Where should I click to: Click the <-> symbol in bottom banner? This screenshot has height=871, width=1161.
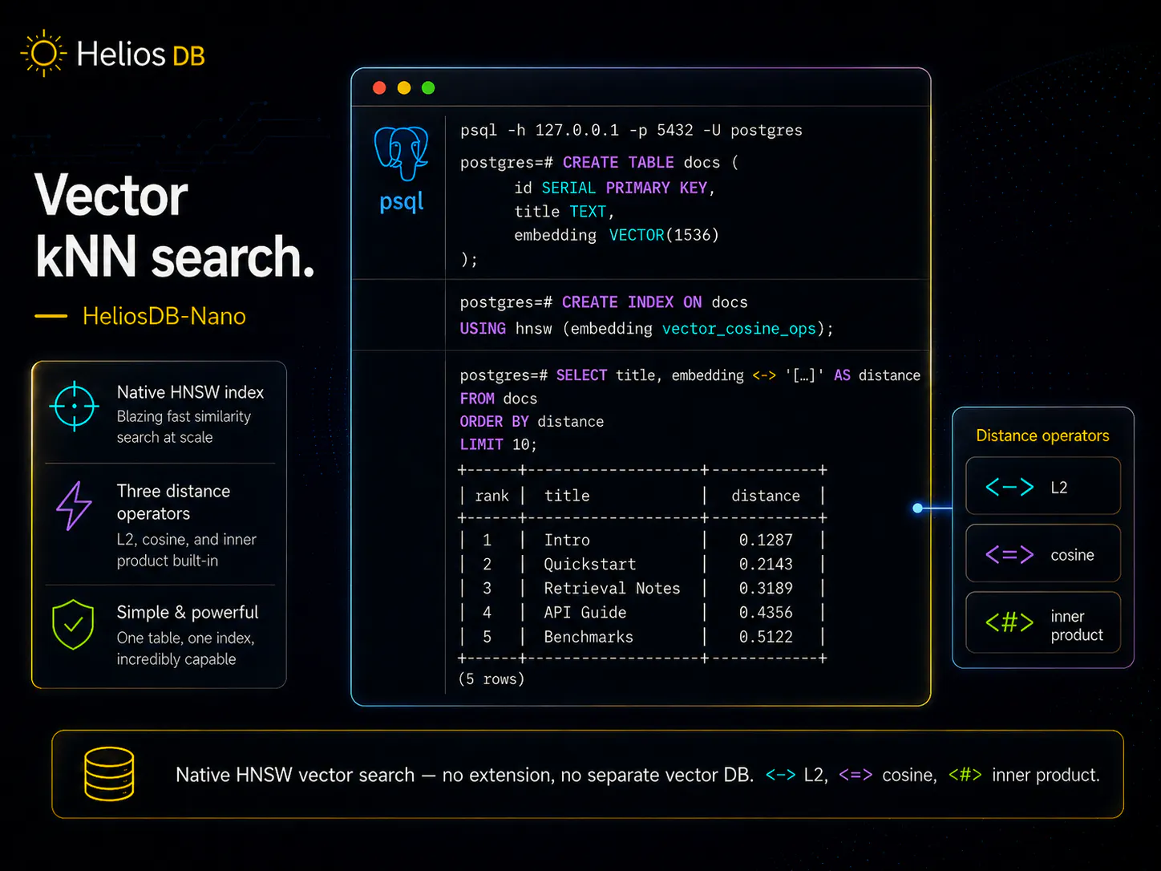tap(780, 775)
